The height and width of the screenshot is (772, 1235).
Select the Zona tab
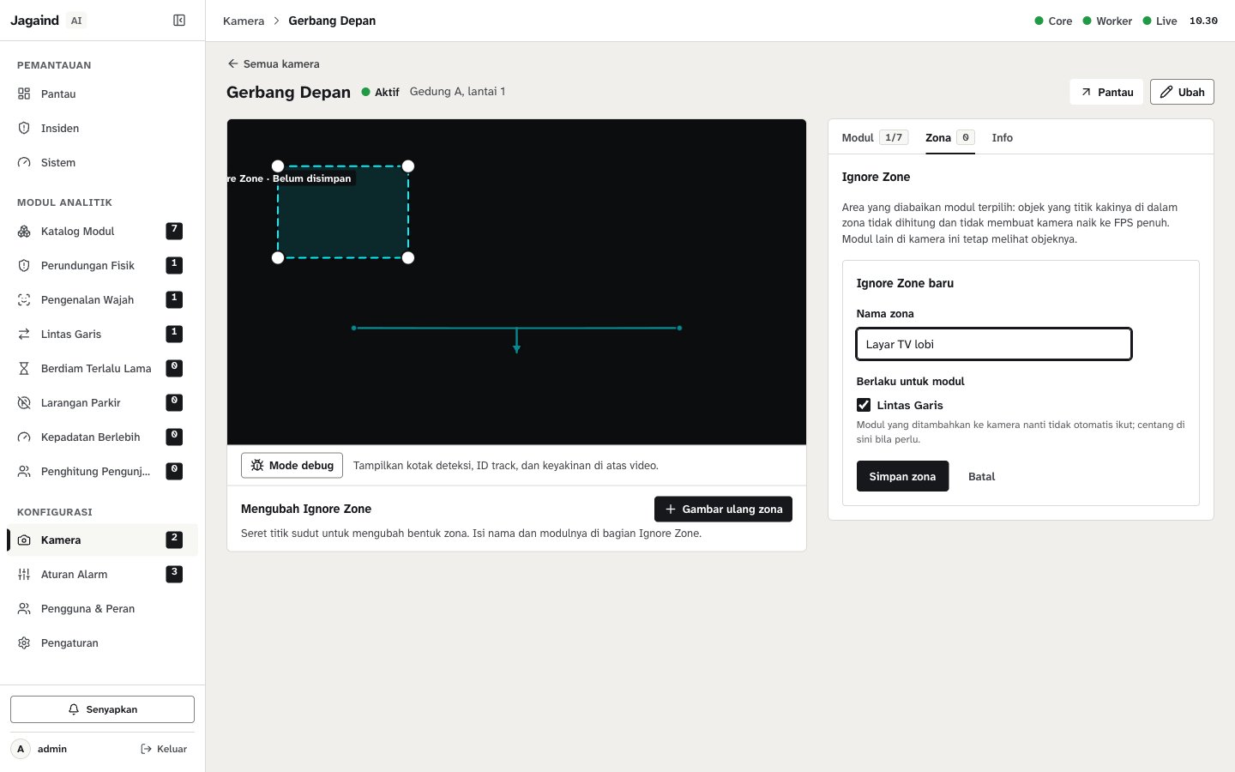(x=949, y=137)
